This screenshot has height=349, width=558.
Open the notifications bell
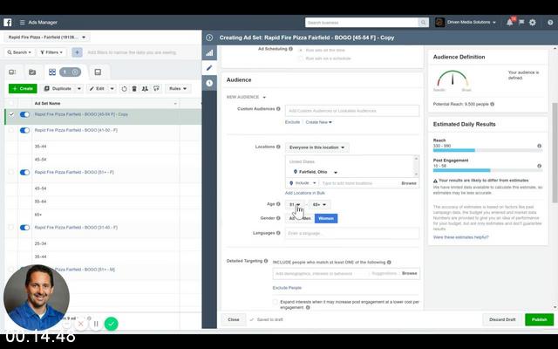click(509, 22)
